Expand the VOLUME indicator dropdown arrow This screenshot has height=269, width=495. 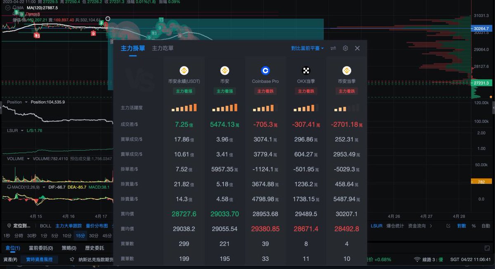[28, 158]
